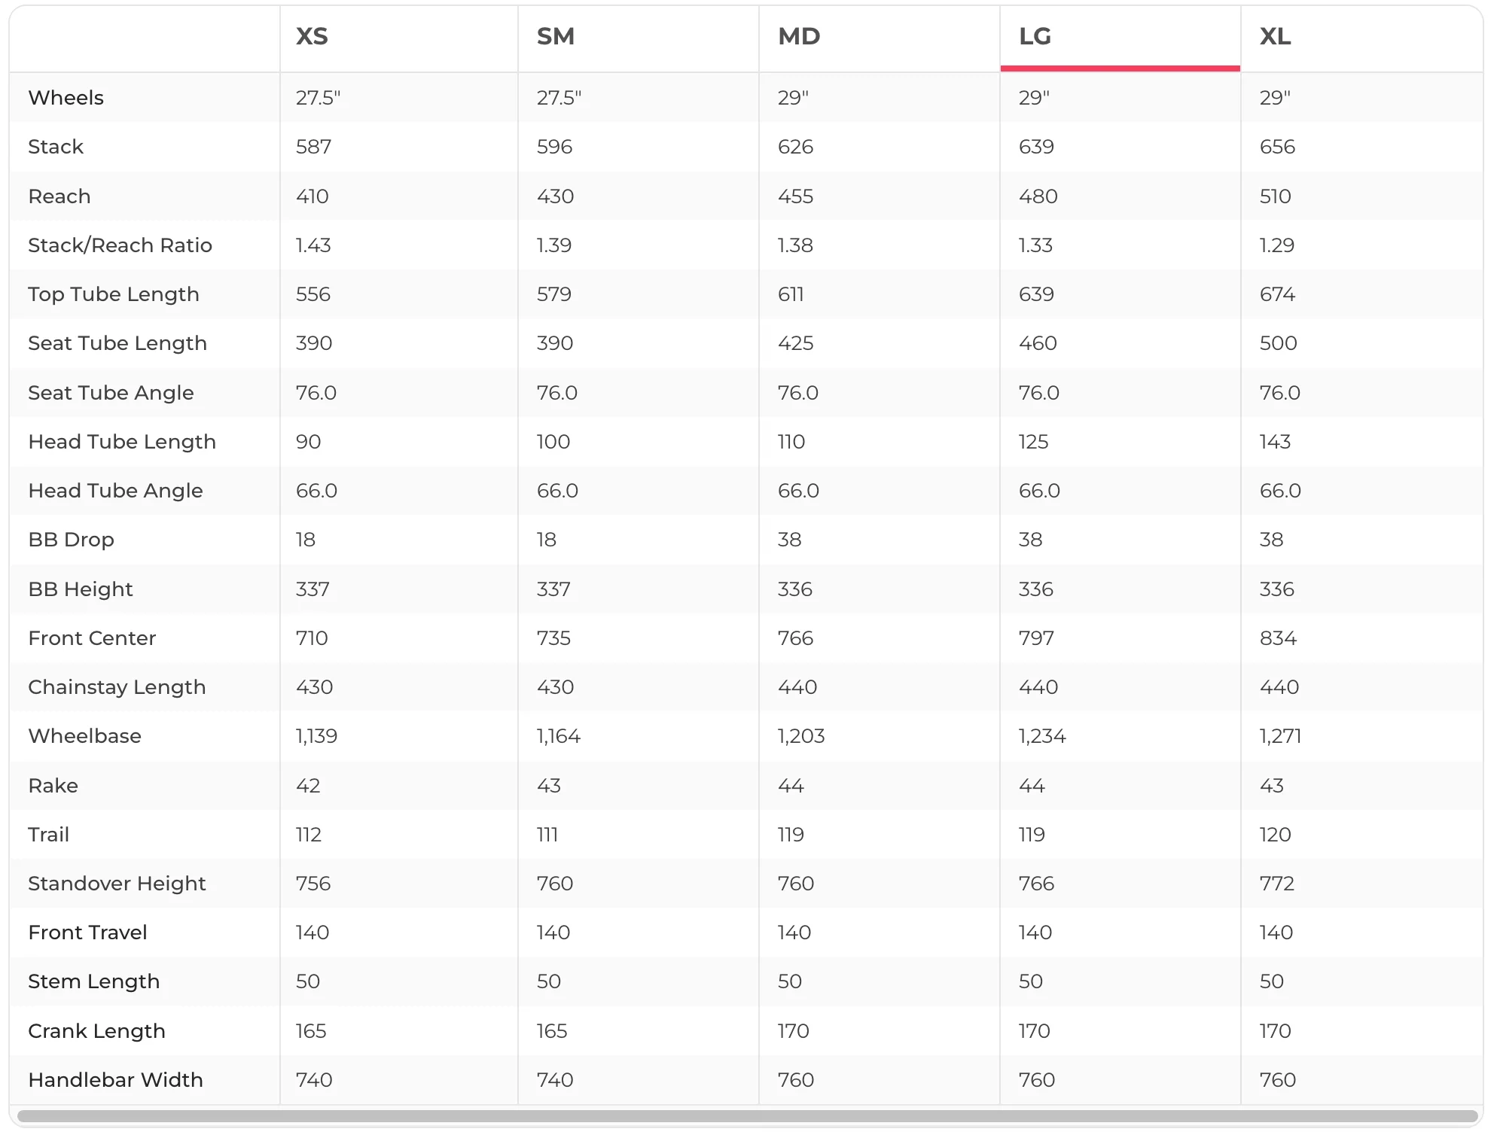
Task: Click the Wheelbase value 1,271 for XL
Action: coord(1280,736)
